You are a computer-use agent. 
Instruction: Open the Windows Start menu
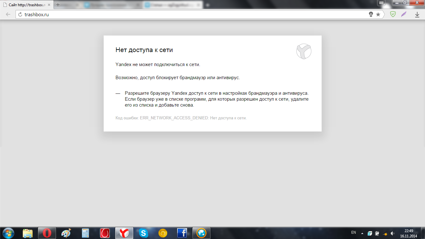click(x=8, y=233)
